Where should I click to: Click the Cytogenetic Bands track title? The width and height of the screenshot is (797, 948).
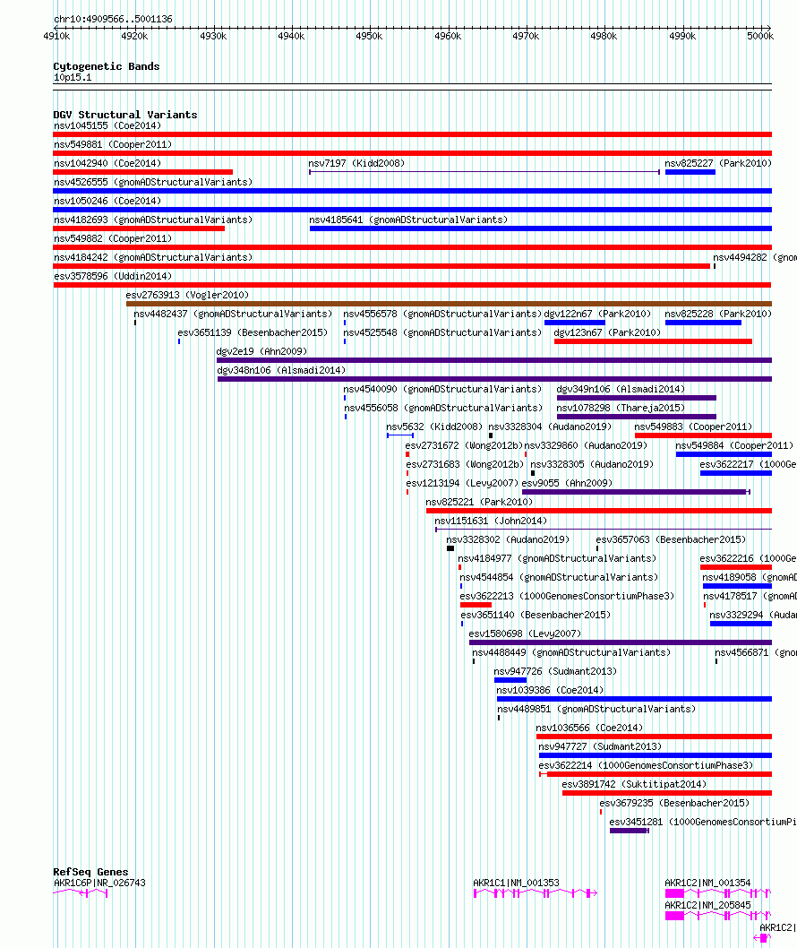(x=107, y=66)
